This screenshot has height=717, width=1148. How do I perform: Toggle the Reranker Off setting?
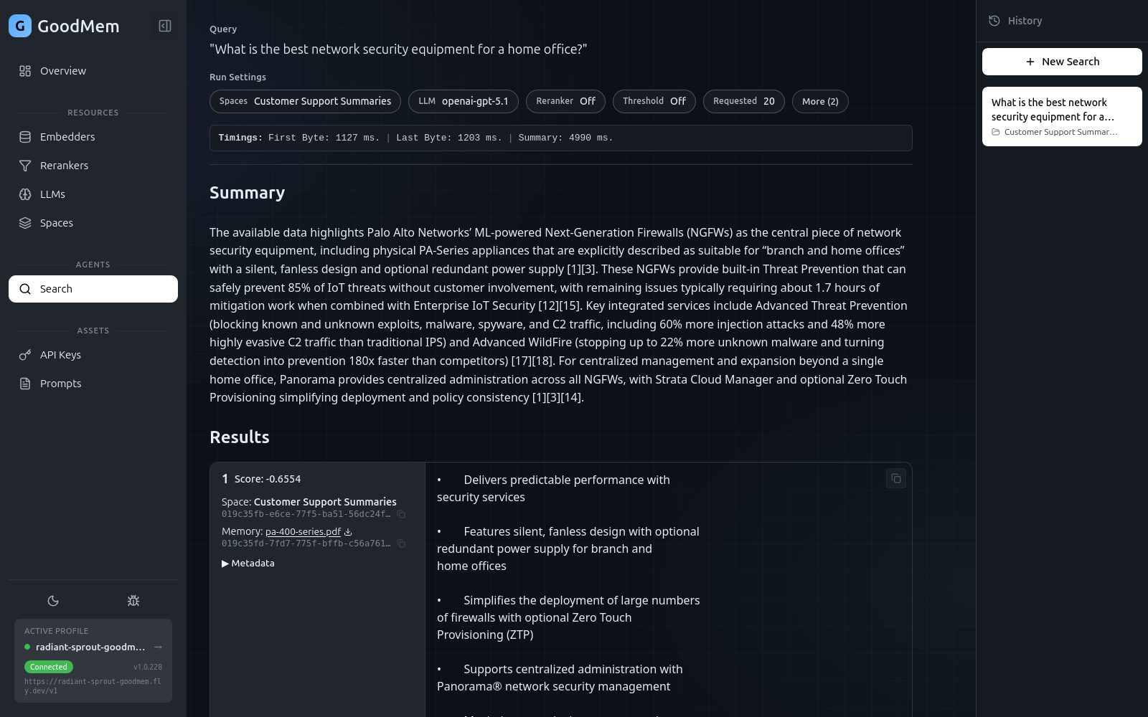[565, 101]
